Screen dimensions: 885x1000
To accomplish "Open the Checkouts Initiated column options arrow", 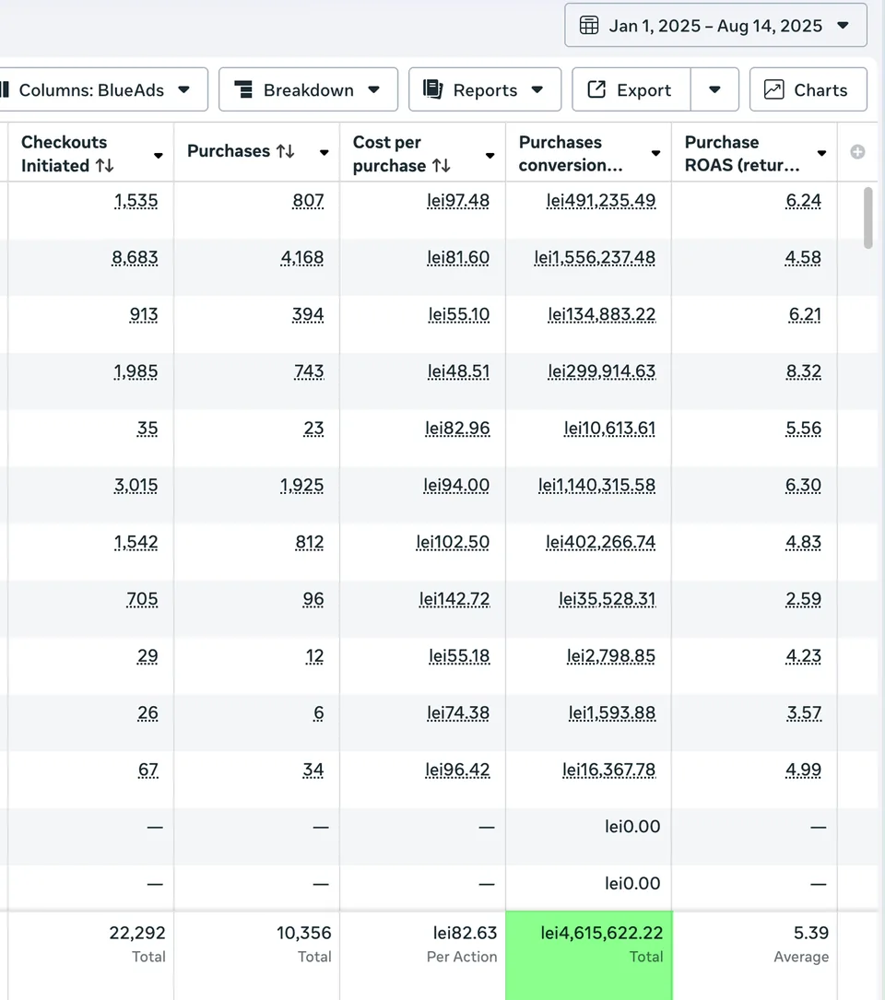I will click(159, 155).
